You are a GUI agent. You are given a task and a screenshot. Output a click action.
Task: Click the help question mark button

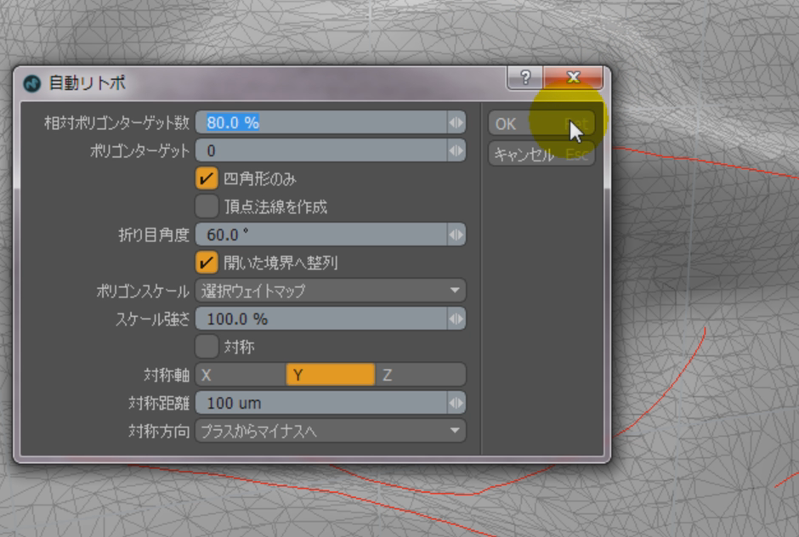point(524,78)
